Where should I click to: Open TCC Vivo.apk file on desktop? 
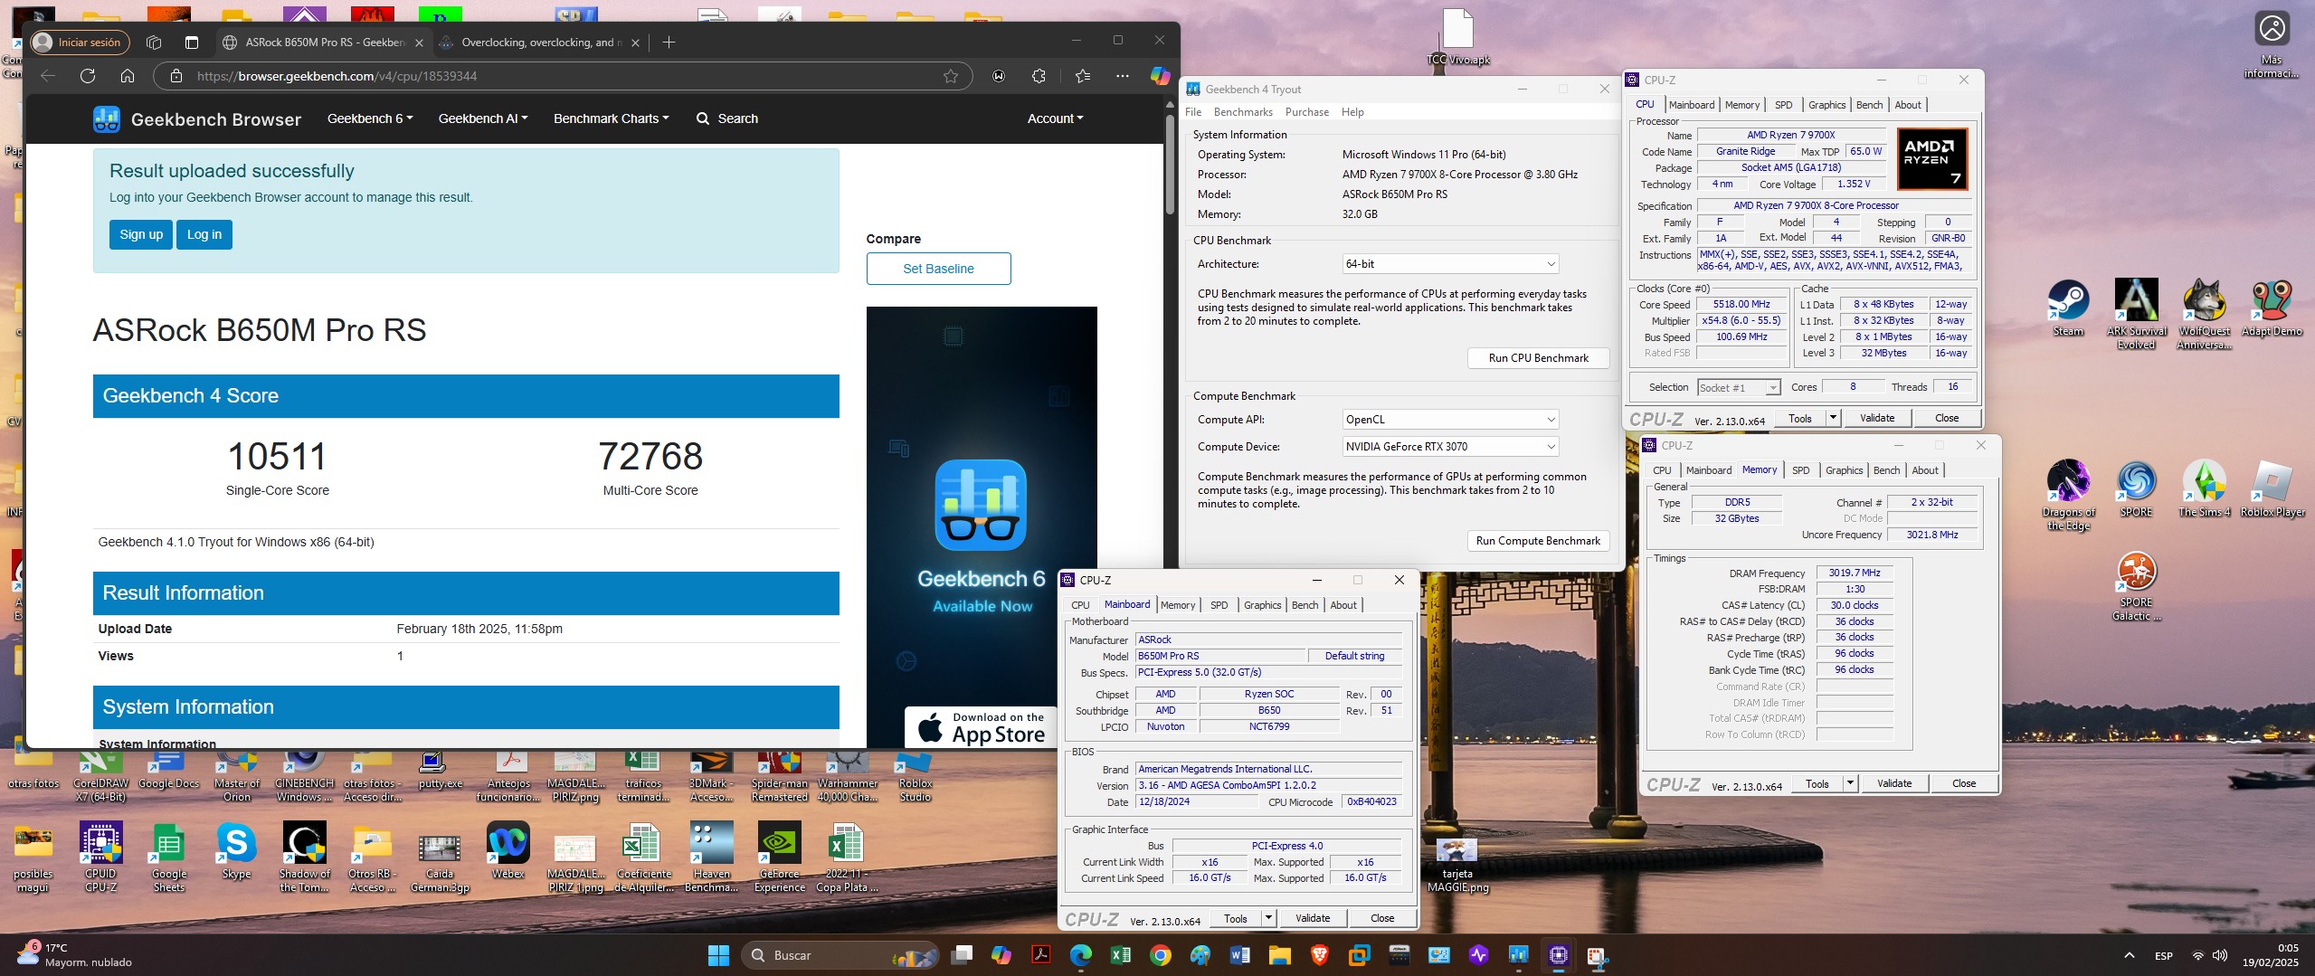tap(1457, 37)
